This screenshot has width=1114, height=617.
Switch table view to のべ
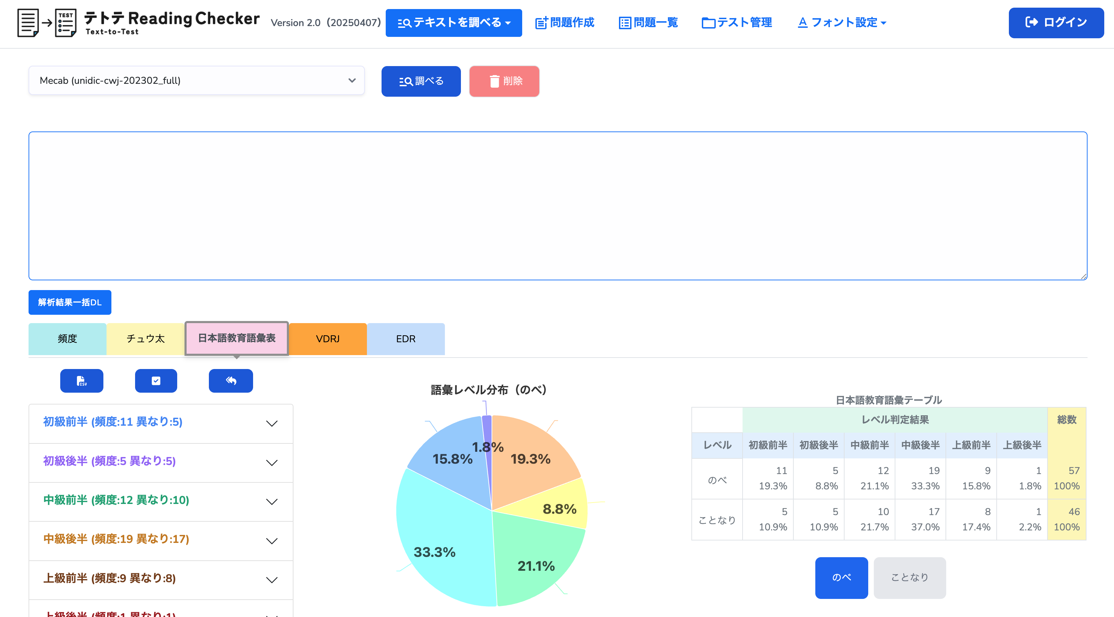[x=841, y=577]
